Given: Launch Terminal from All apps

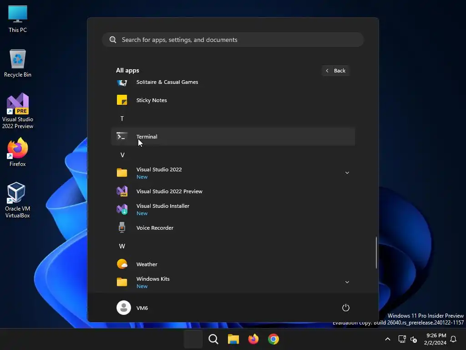Looking at the screenshot, I should (233, 136).
